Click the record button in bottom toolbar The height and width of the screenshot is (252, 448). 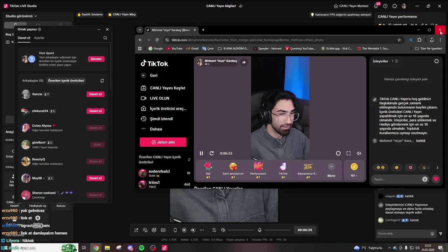pyautogui.click(x=184, y=230)
